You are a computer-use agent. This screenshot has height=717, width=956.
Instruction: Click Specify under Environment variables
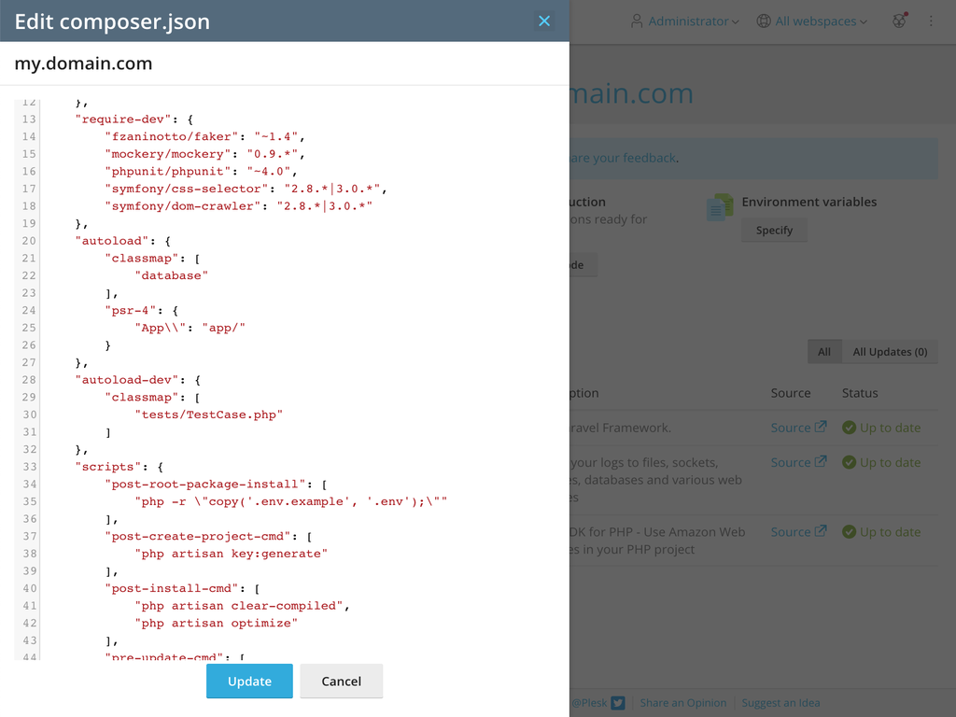(x=774, y=230)
